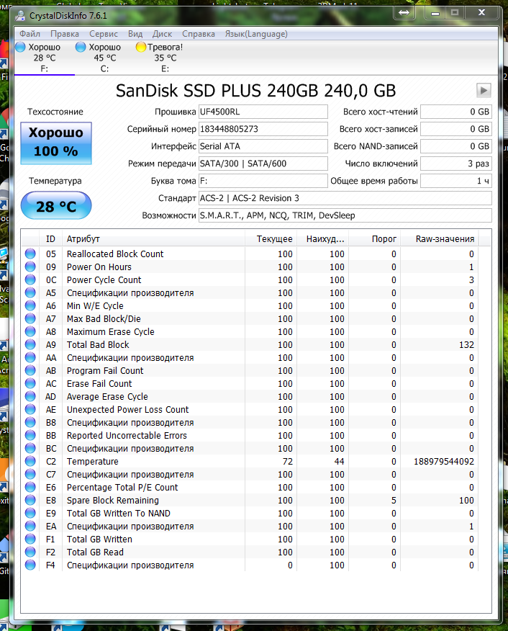Select disk E: tab marked Тревога!
This screenshot has height=631, width=508.
pyautogui.click(x=165, y=58)
